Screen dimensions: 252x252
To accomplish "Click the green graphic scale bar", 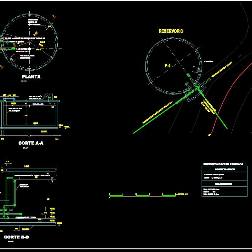I will click(142, 195).
